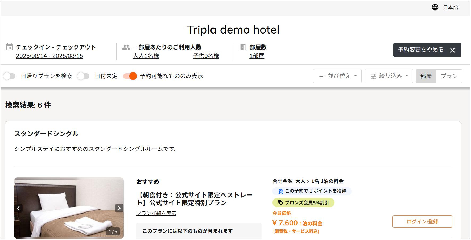Click the ¥ 7,600 member price
471x240 pixels.
tap(285, 223)
